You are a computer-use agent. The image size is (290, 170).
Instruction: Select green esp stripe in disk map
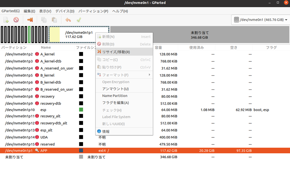pos(29,34)
